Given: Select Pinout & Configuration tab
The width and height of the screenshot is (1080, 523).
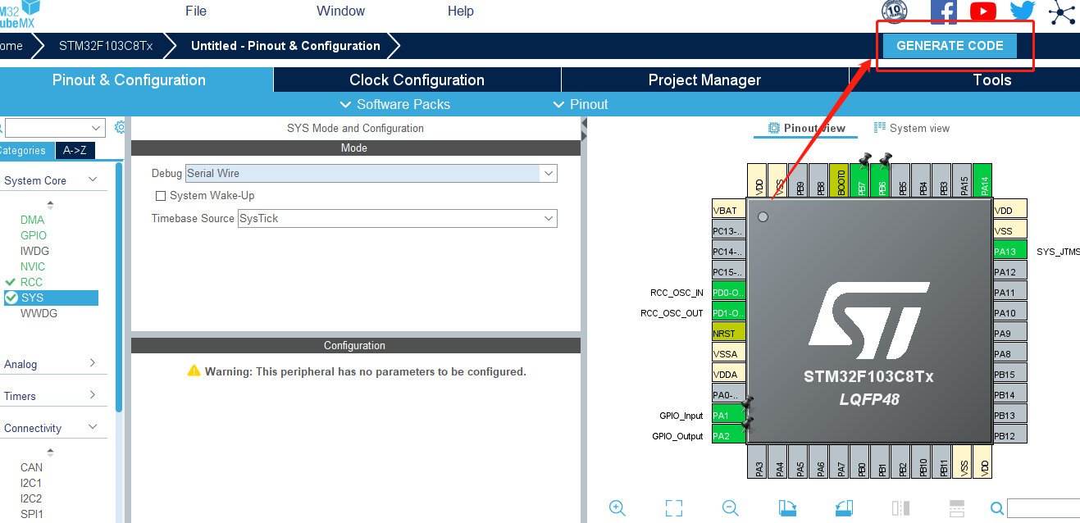Looking at the screenshot, I should 136,80.
